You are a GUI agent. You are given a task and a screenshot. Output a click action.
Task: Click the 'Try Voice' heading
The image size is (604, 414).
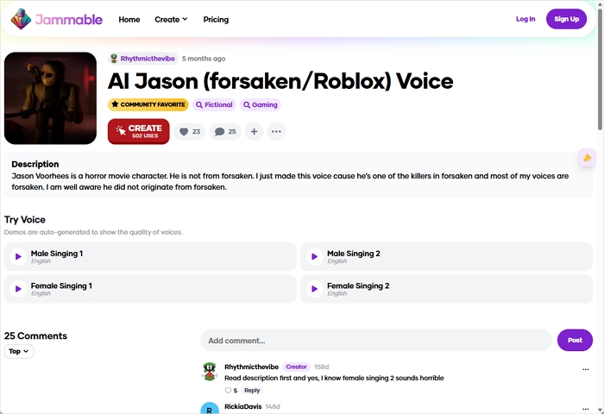[25, 220]
